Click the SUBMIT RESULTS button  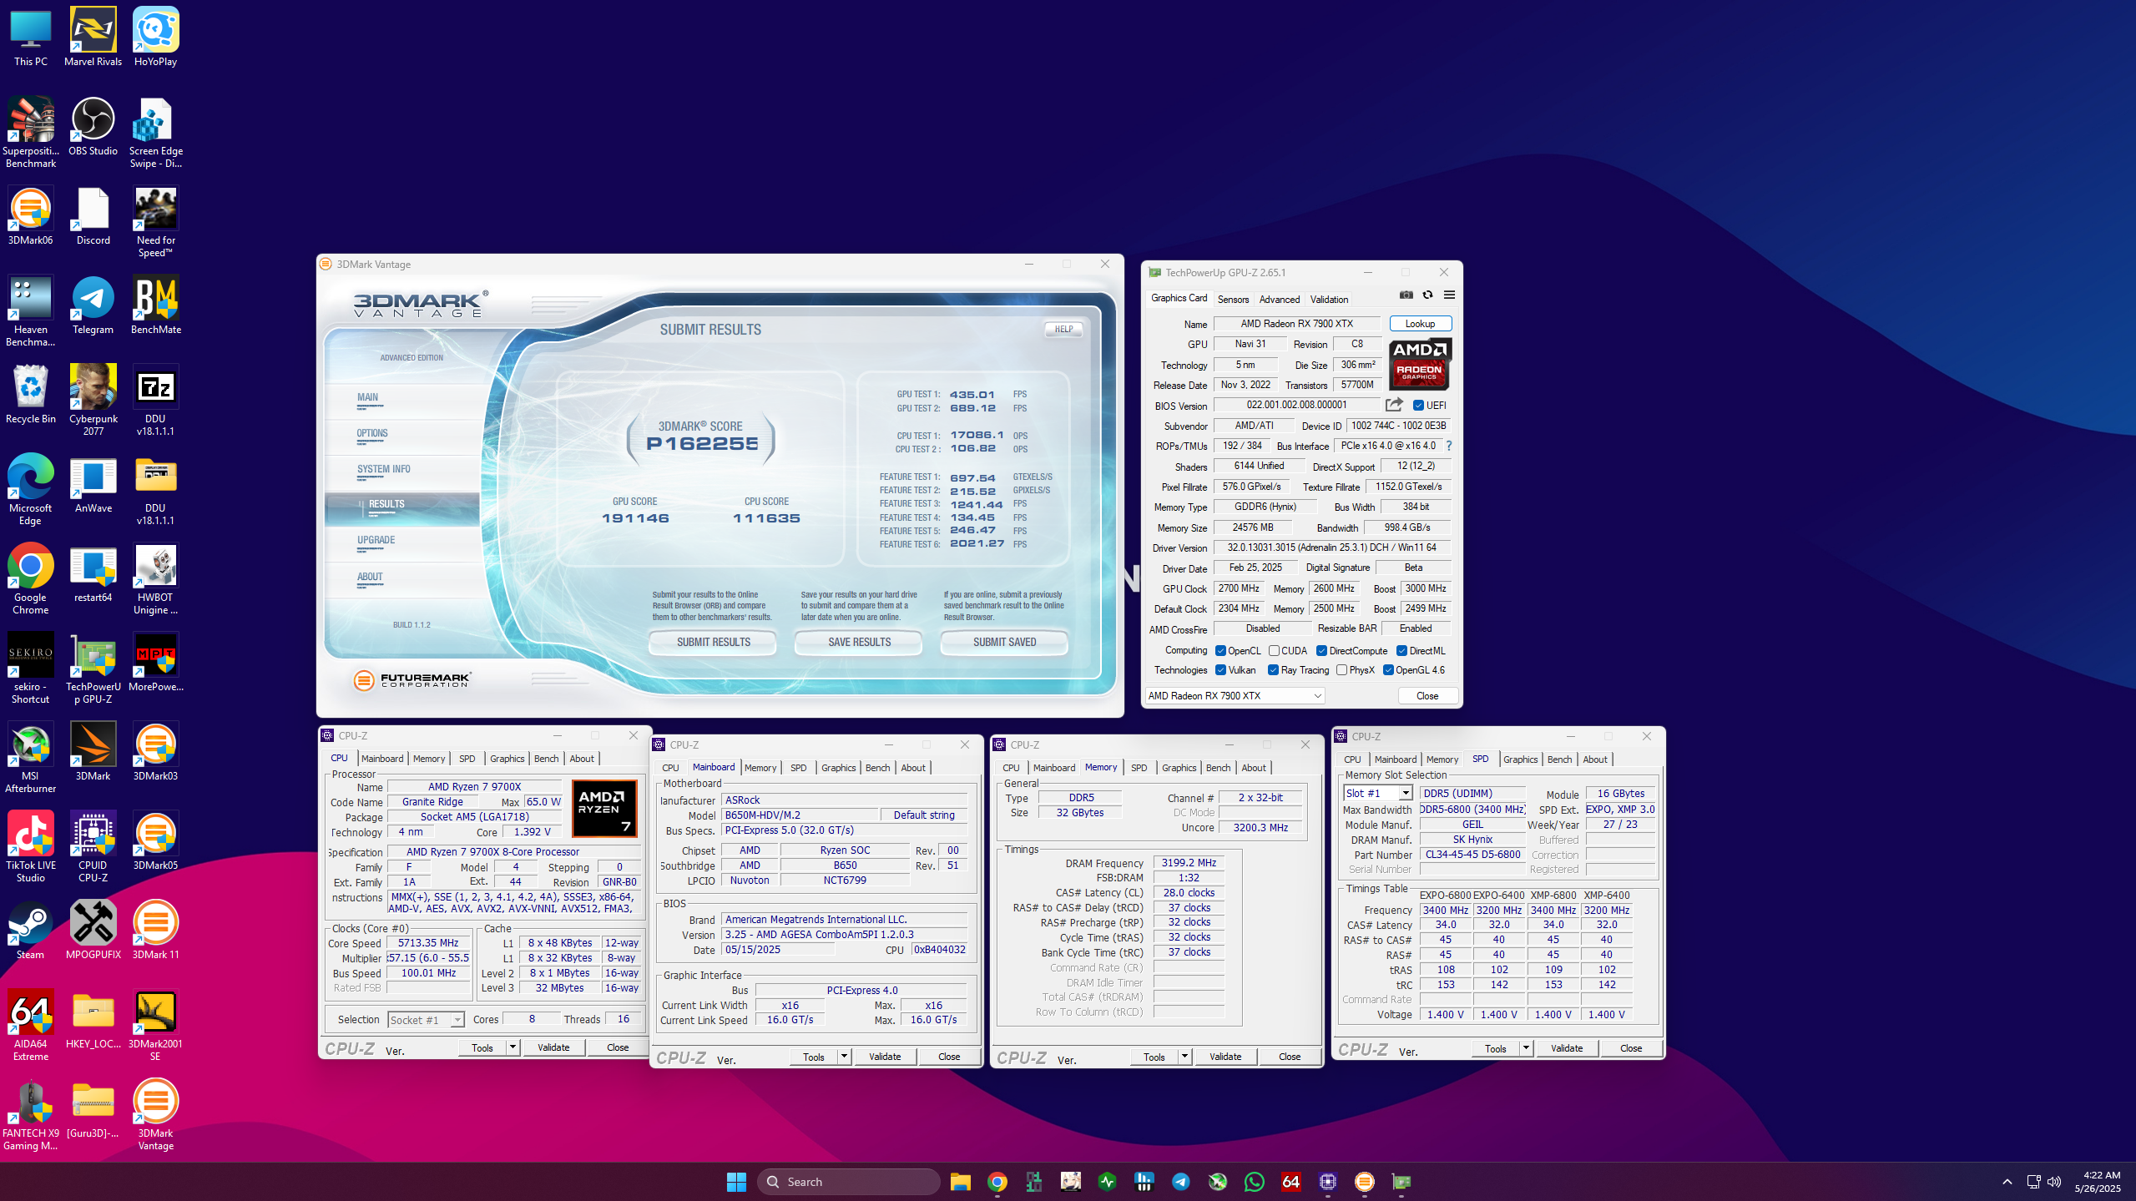713,643
